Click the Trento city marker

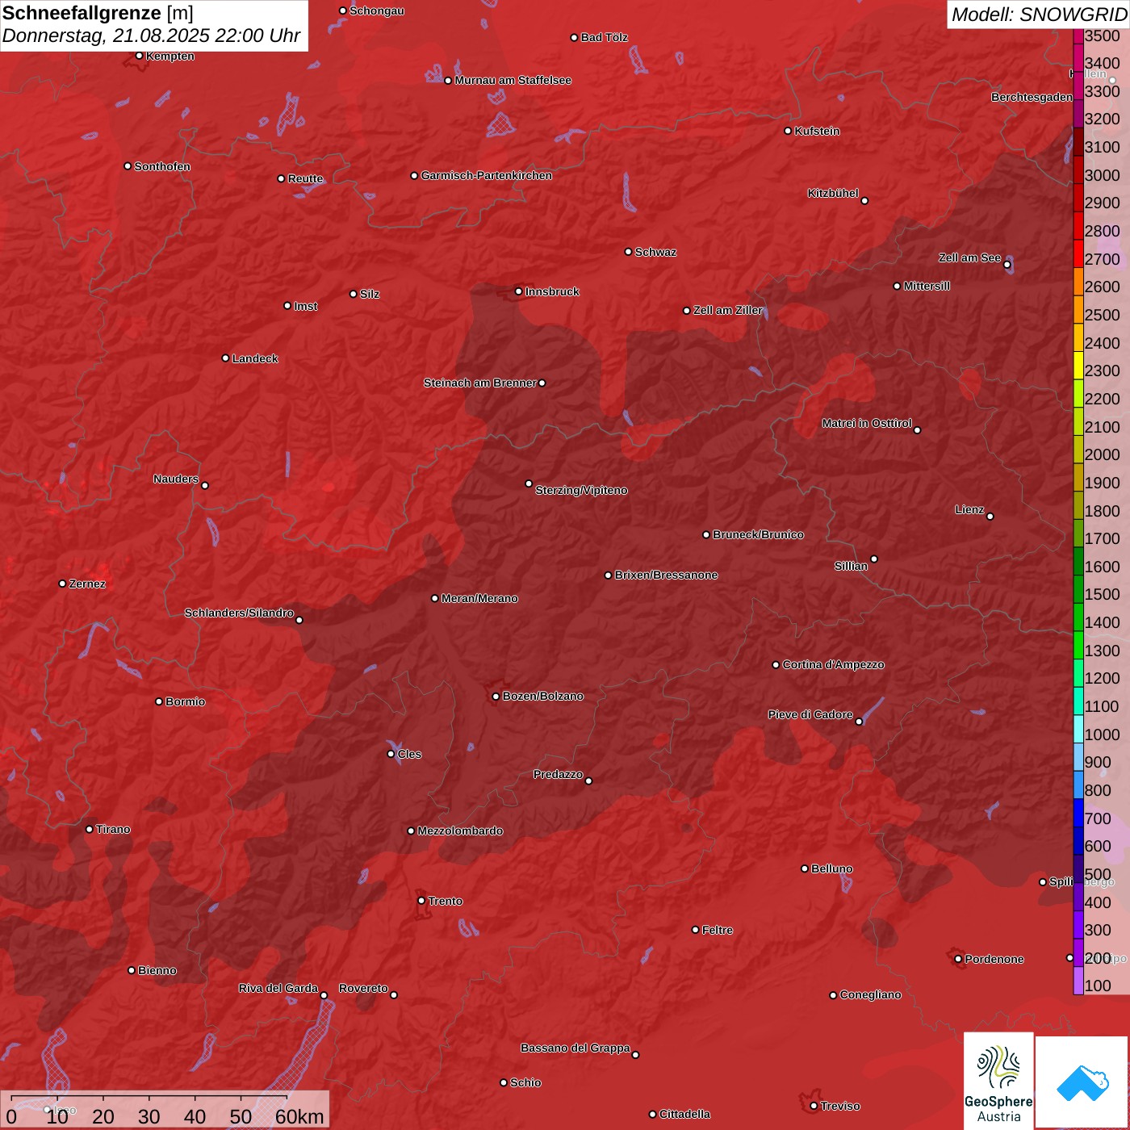(421, 901)
